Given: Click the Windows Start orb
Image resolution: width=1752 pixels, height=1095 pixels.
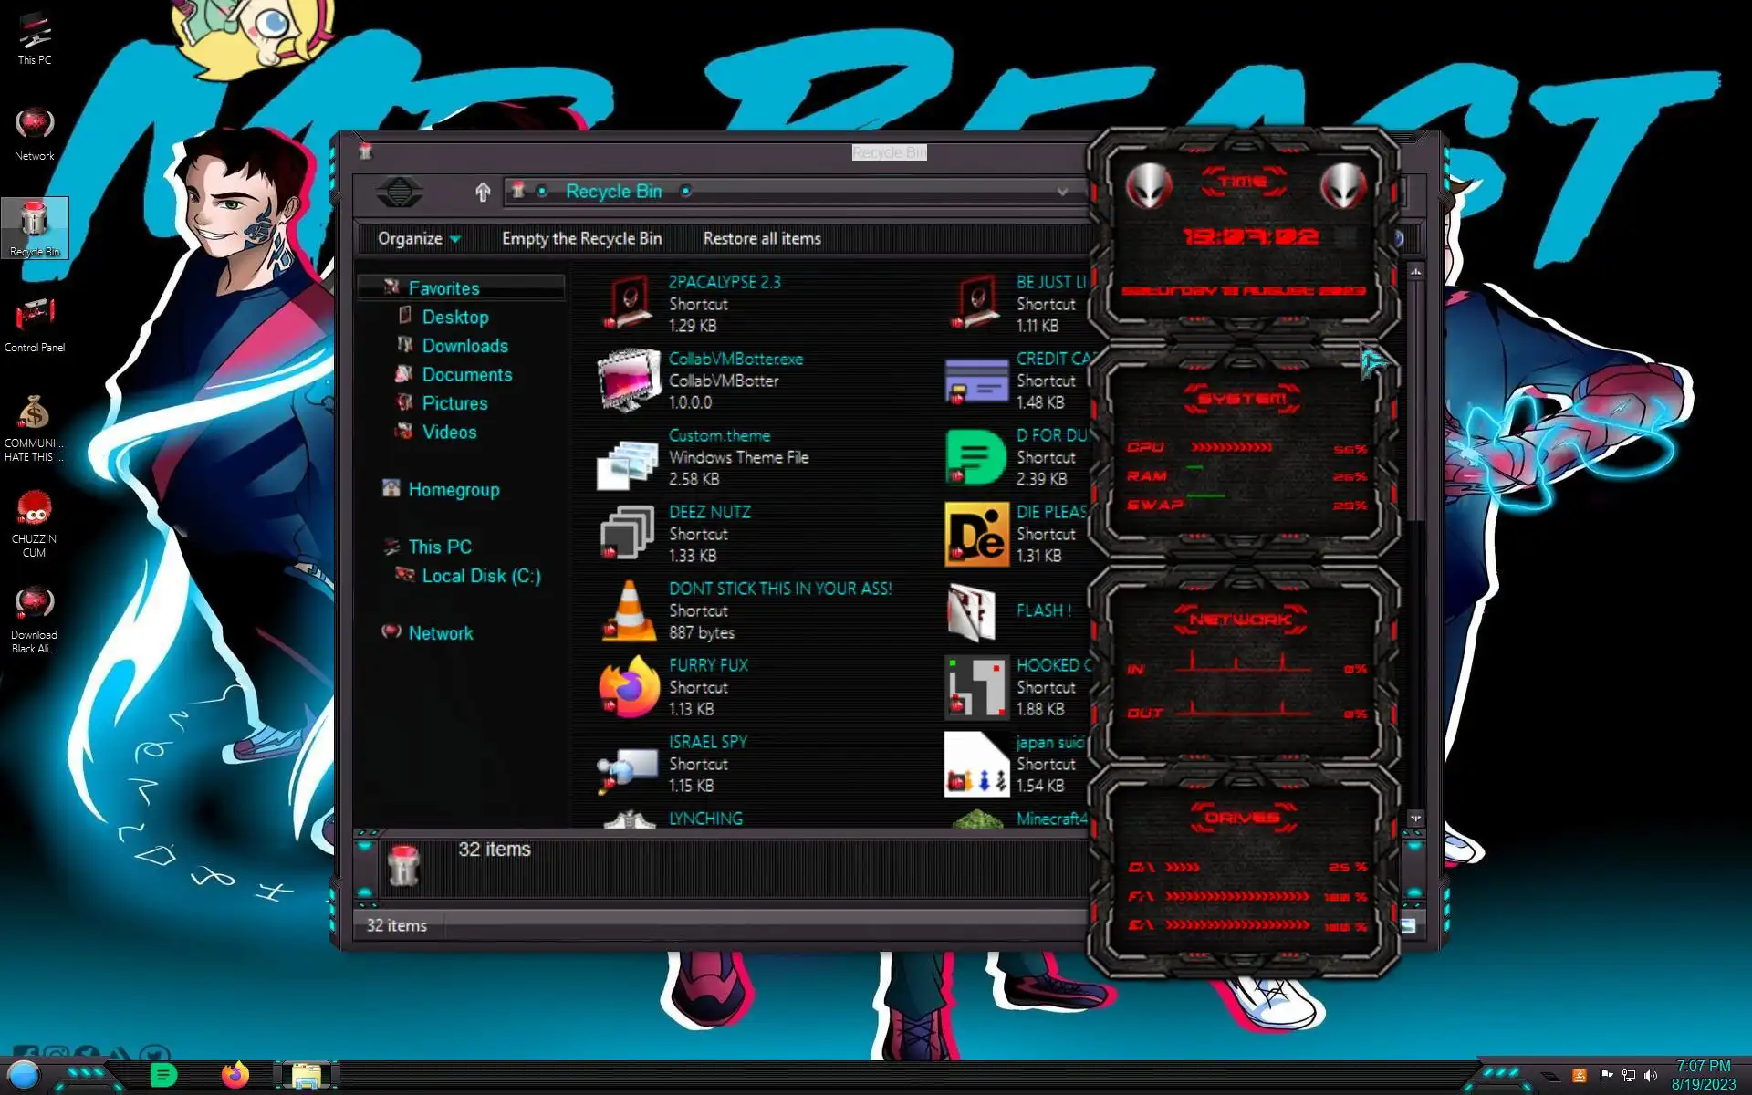Looking at the screenshot, I should pyautogui.click(x=24, y=1075).
